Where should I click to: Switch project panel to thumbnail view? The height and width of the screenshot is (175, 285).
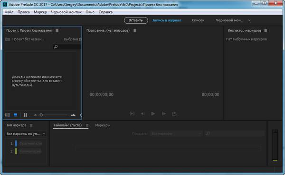16,115
